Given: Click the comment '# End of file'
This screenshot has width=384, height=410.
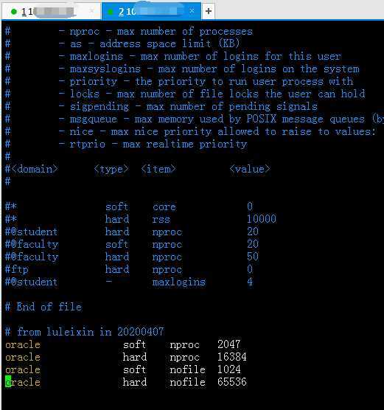Looking at the screenshot, I should tap(43, 307).
